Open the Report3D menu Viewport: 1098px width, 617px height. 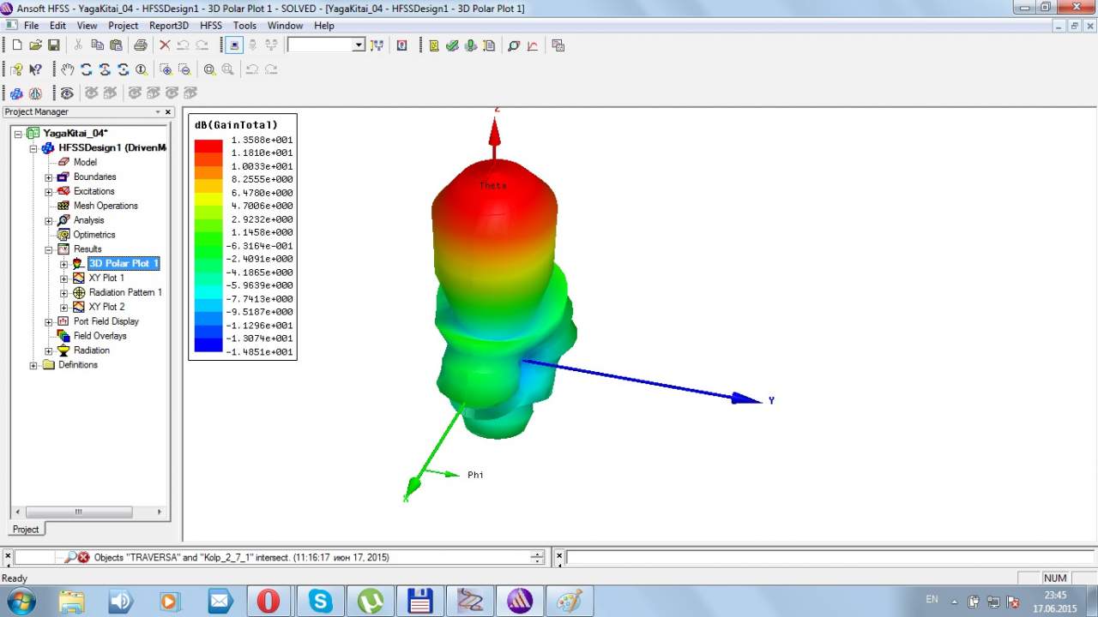tap(168, 26)
